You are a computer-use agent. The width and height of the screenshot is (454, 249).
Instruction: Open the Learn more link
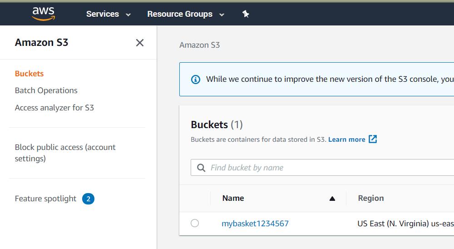pos(346,139)
